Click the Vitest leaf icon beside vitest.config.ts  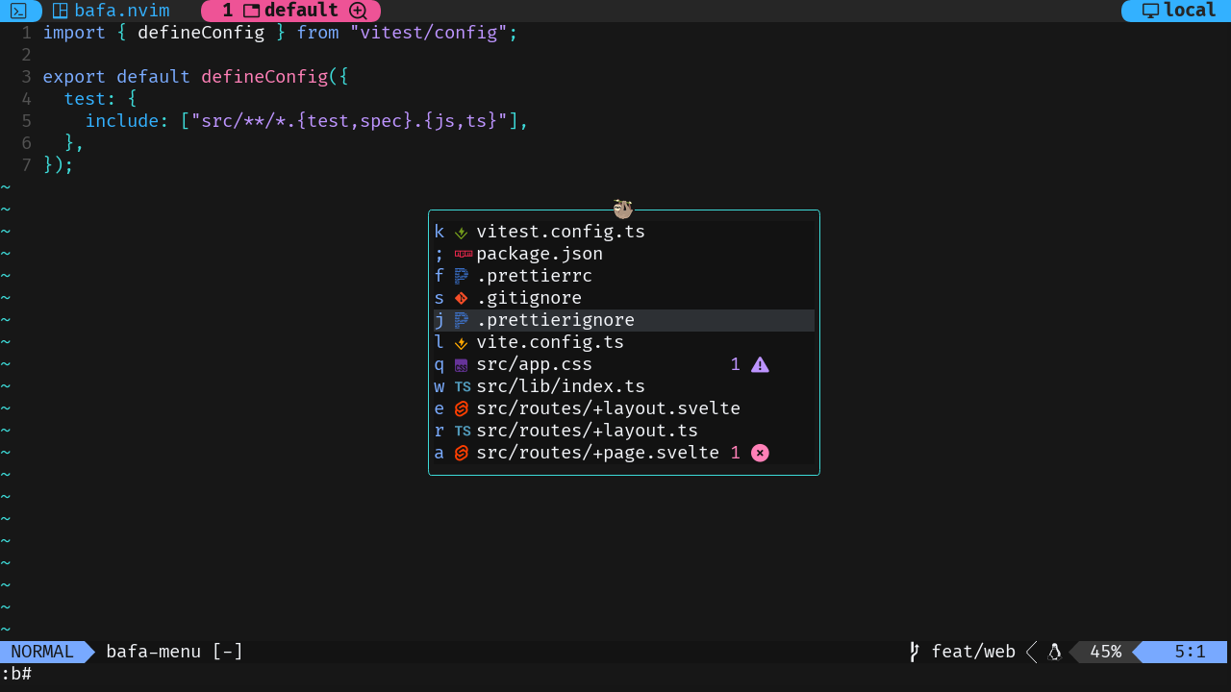coord(461,231)
